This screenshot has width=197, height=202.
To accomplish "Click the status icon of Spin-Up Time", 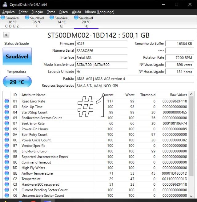I will pos(7,107).
